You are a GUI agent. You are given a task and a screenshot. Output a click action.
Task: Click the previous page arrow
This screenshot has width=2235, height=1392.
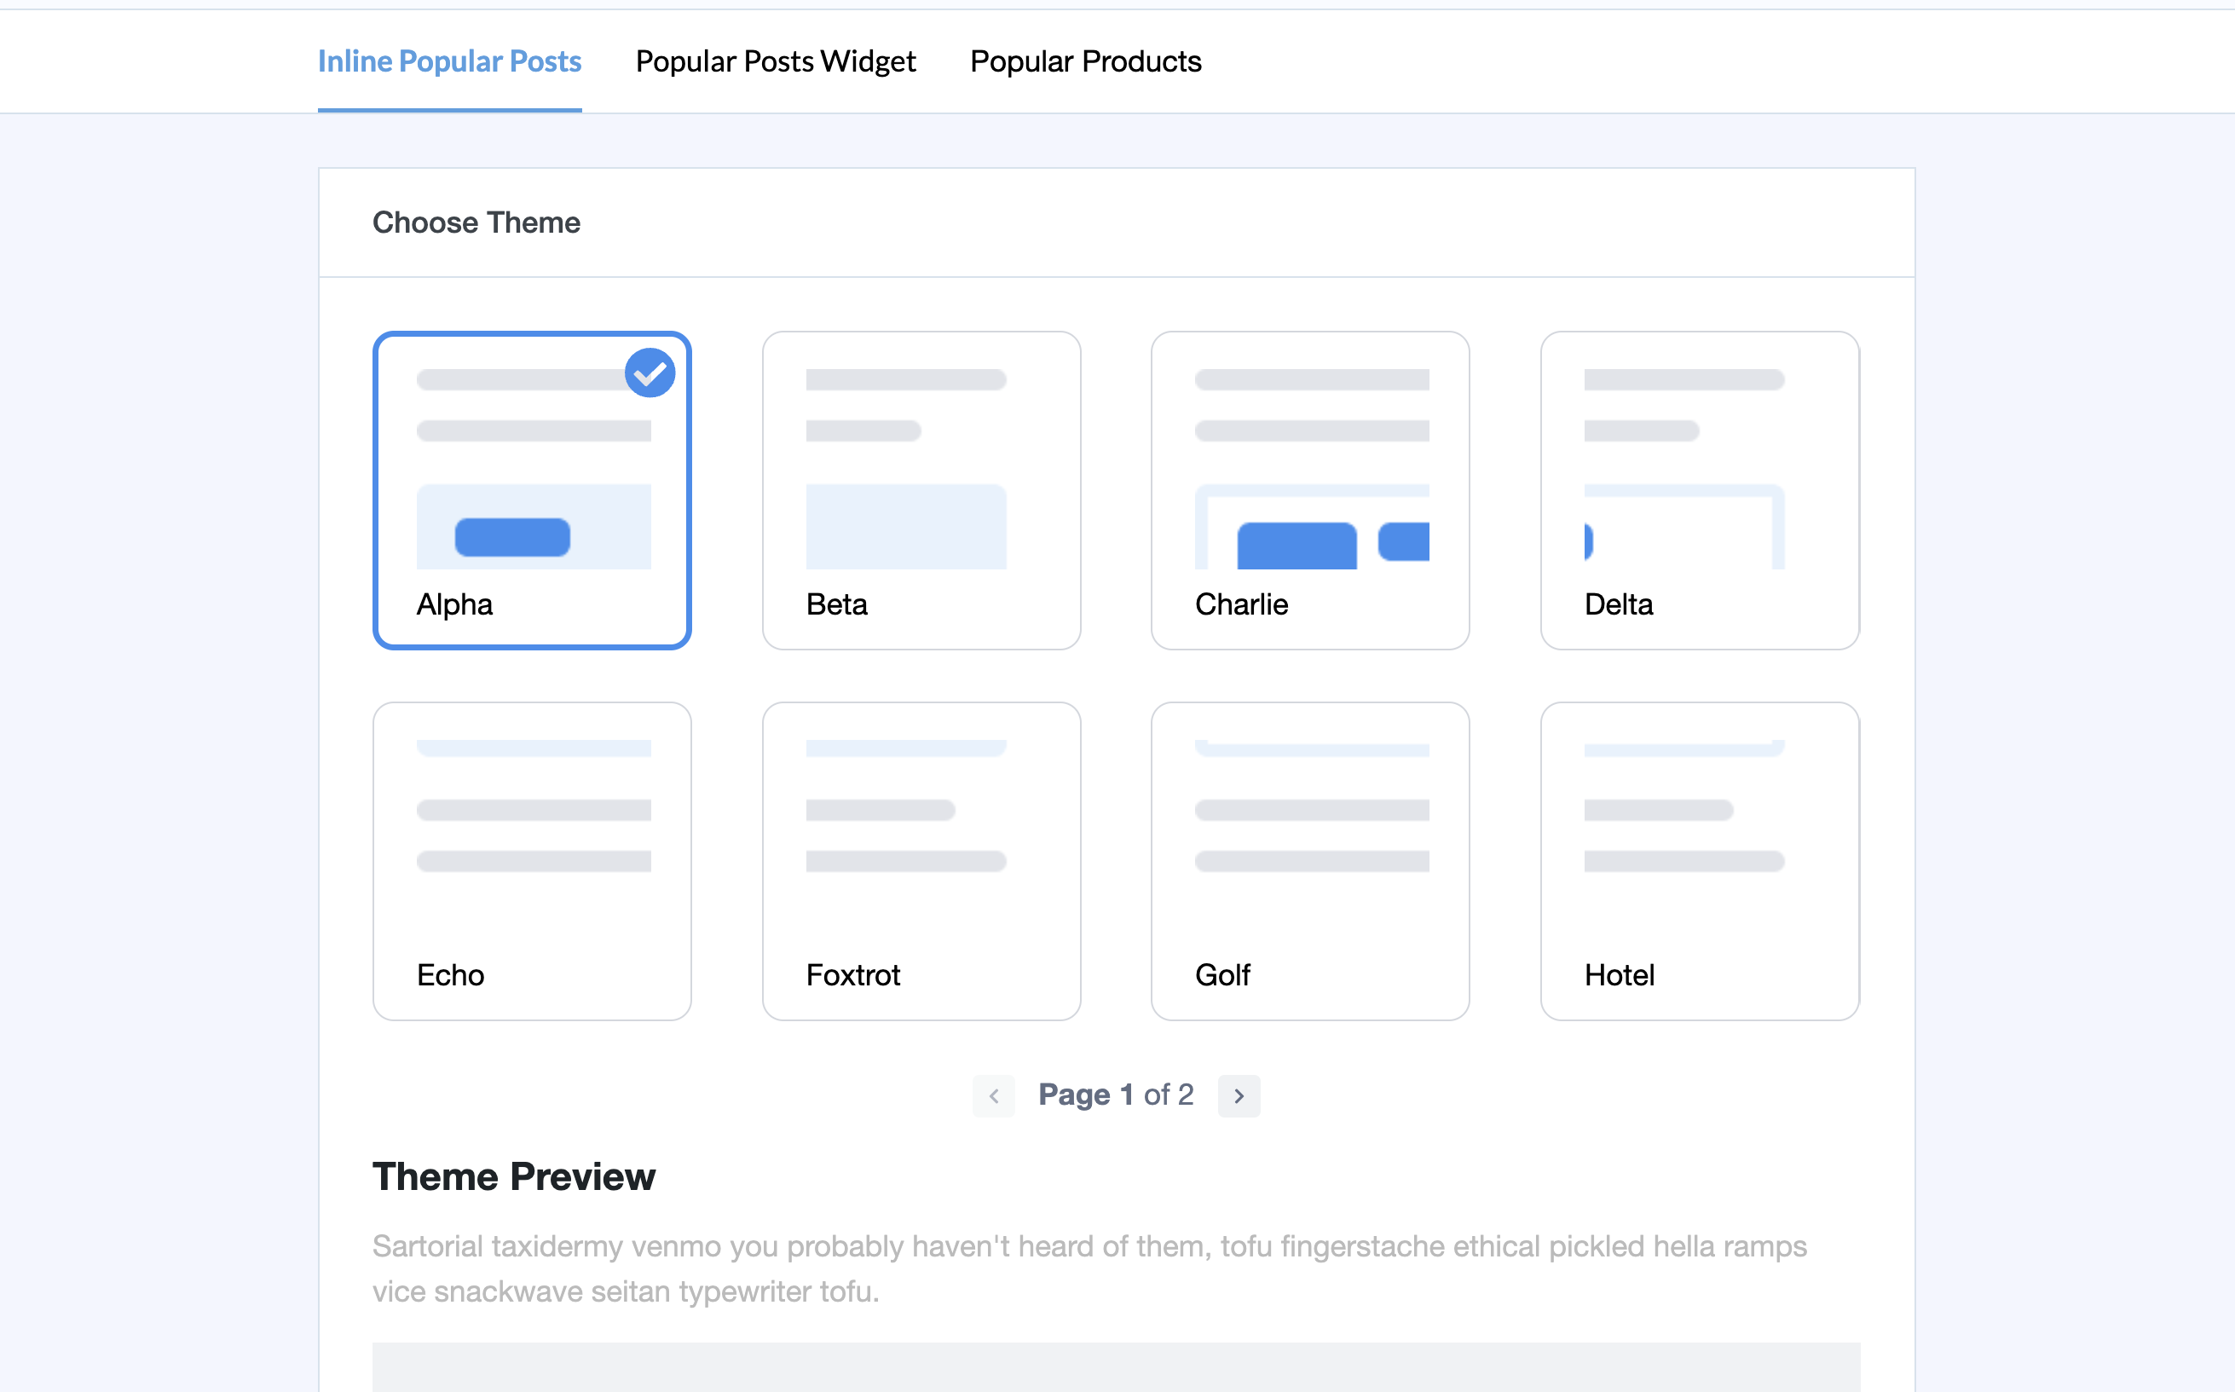993,1095
